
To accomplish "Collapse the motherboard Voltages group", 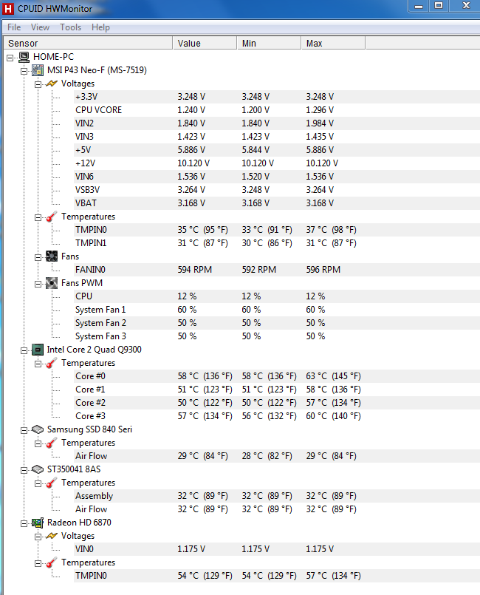I will click(x=38, y=84).
